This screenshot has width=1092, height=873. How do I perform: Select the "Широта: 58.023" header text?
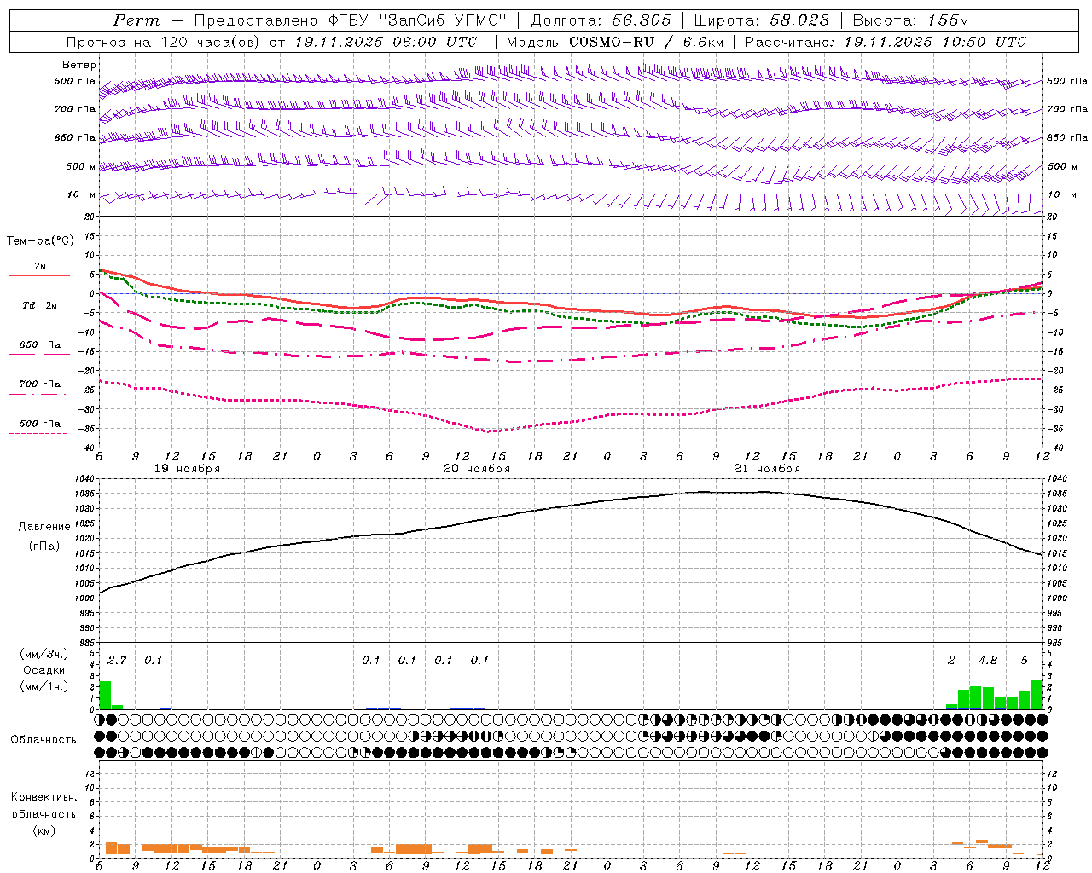pos(761,20)
